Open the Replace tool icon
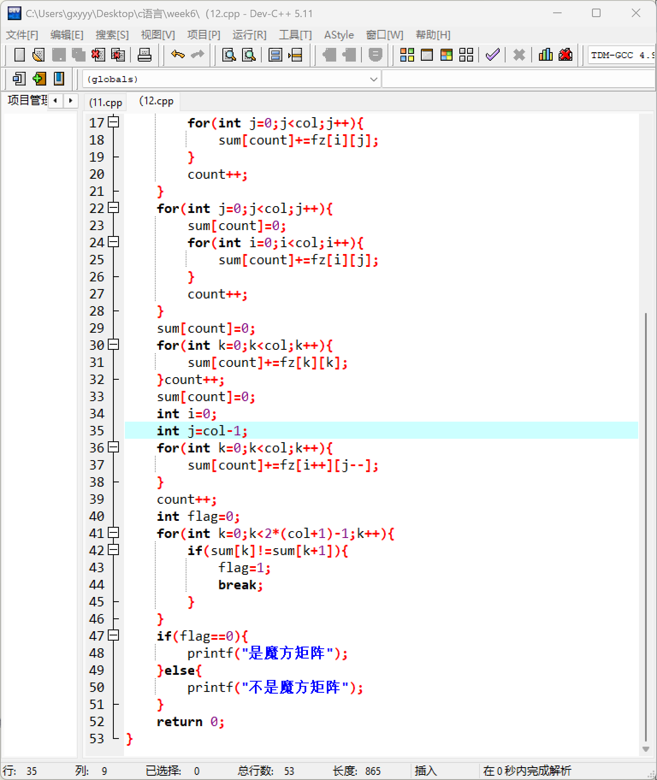657x780 pixels. tap(249, 55)
